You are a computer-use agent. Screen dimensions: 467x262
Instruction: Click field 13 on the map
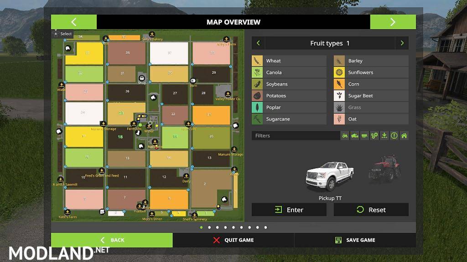(211, 159)
